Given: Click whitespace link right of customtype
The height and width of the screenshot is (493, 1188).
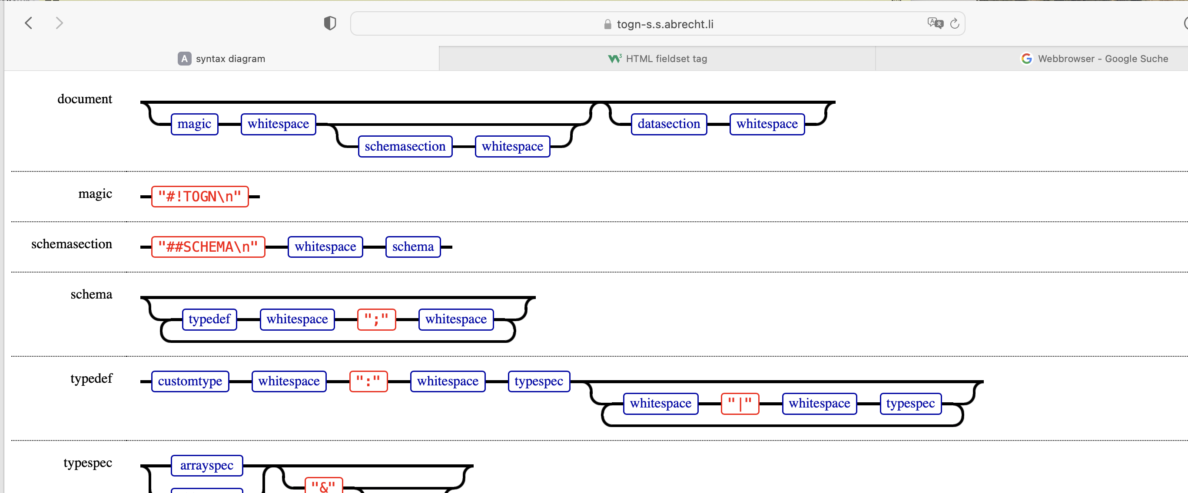Looking at the screenshot, I should tap(289, 381).
